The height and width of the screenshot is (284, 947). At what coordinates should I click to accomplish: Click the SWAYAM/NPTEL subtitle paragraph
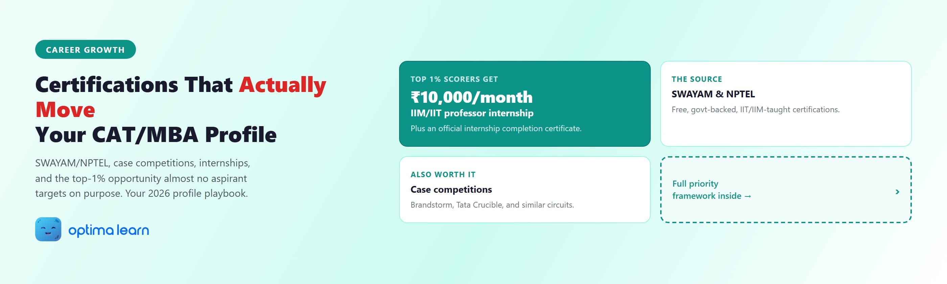(x=143, y=178)
